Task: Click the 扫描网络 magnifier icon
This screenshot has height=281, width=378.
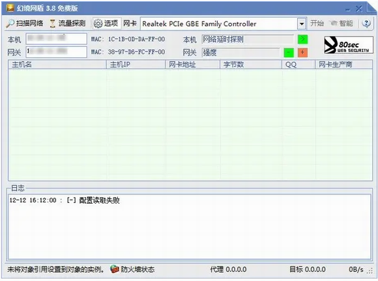Action: (x=10, y=23)
